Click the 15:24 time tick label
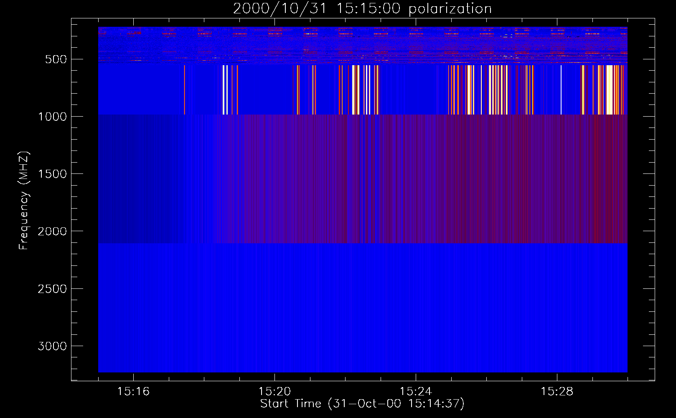The width and height of the screenshot is (676, 418). pyautogui.click(x=416, y=392)
